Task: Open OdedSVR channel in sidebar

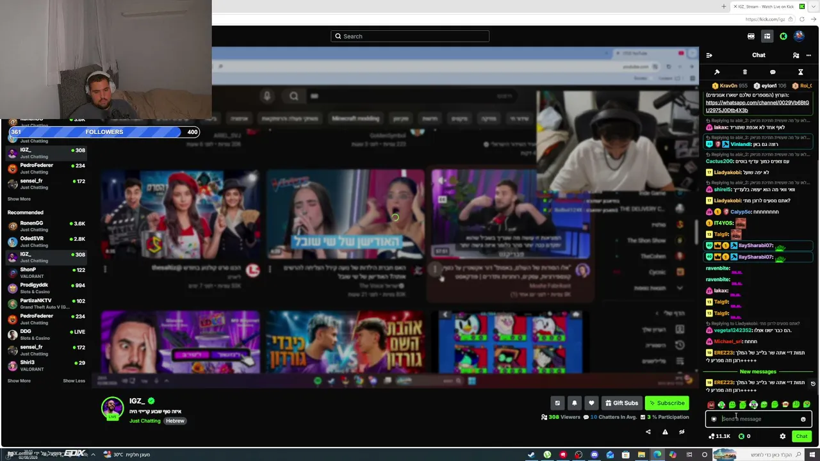Action: coord(46,241)
